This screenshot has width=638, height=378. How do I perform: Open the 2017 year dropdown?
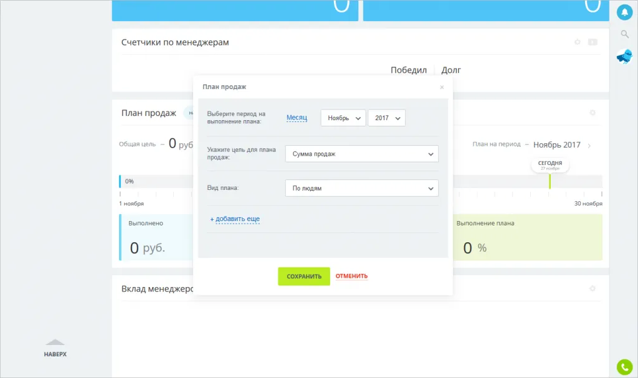pos(386,118)
